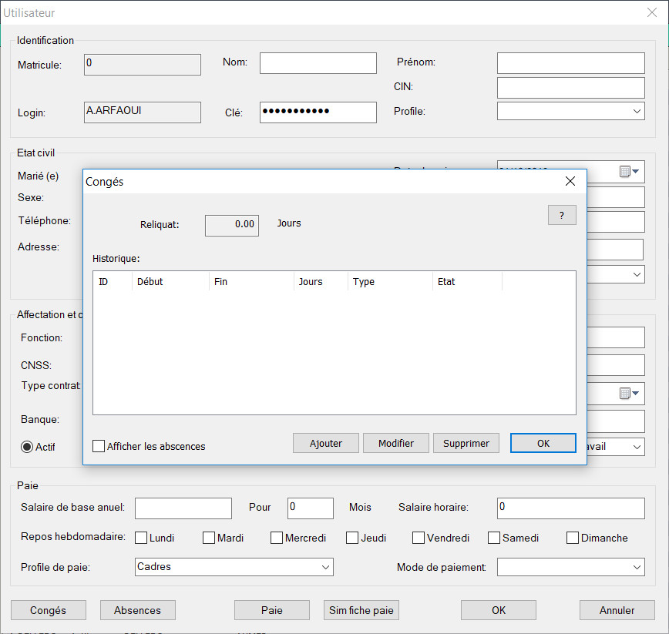Click the Annuler button
This screenshot has width=669, height=634.
coord(617,610)
